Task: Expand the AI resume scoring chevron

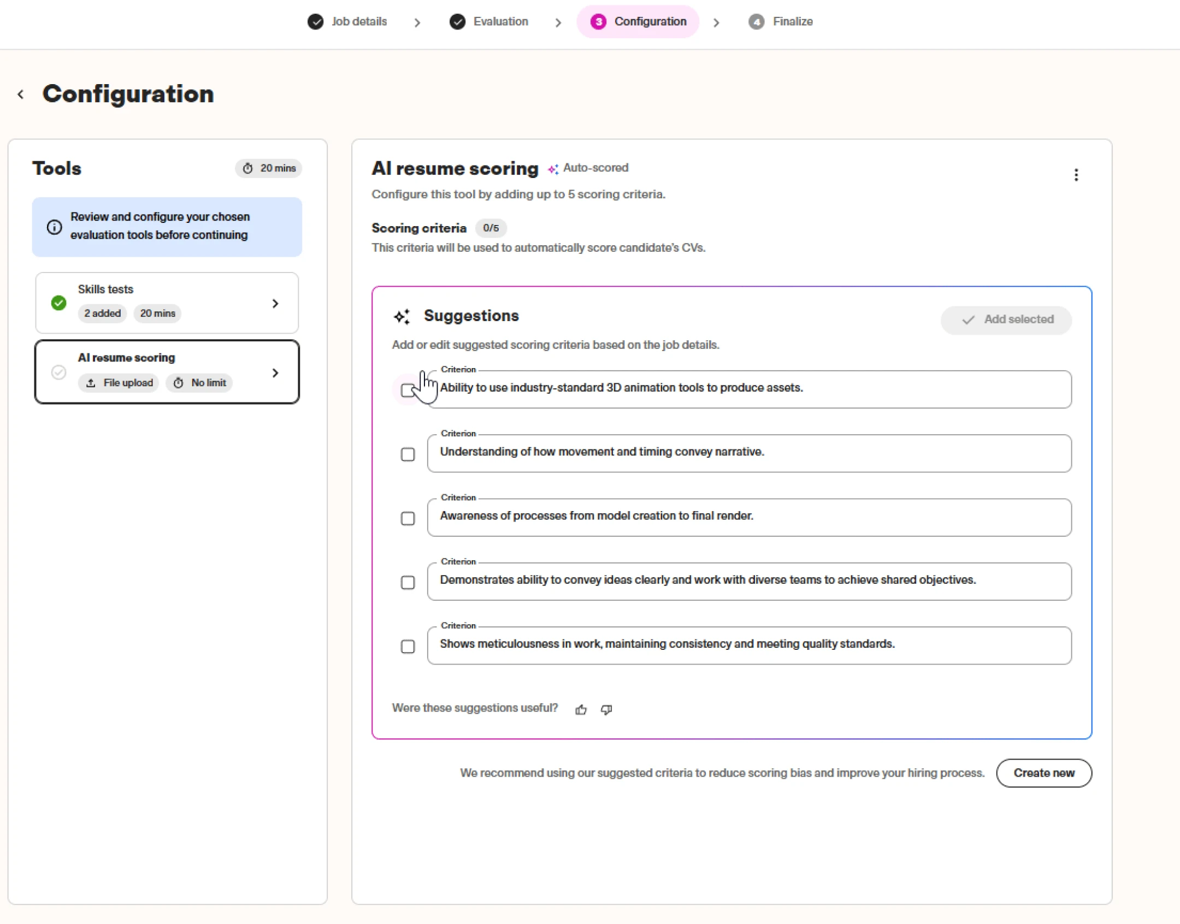Action: tap(275, 373)
